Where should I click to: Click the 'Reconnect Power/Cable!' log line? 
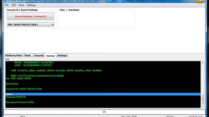(20, 102)
